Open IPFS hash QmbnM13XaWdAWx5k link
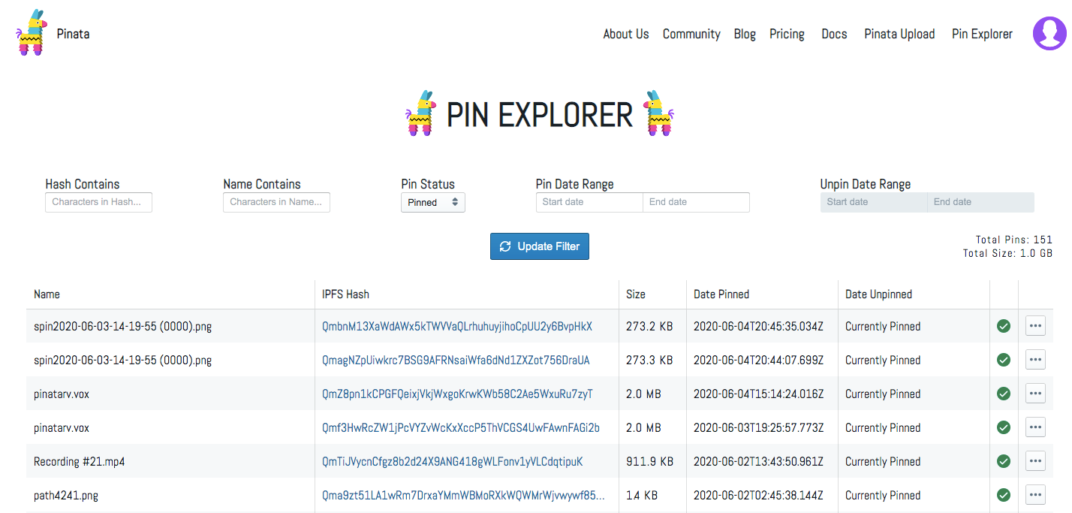 (457, 326)
